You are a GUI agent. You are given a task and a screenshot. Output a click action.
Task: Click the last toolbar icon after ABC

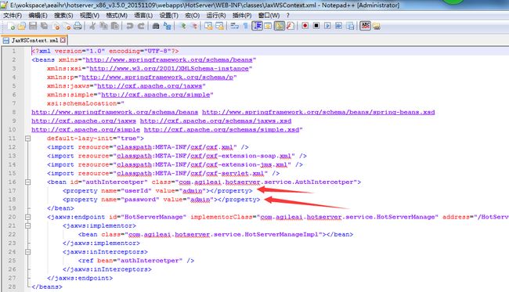[x=377, y=26]
